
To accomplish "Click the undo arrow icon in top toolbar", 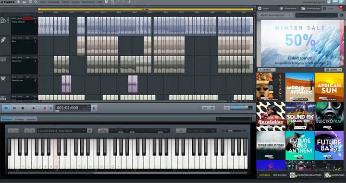I will [x=112, y=2].
